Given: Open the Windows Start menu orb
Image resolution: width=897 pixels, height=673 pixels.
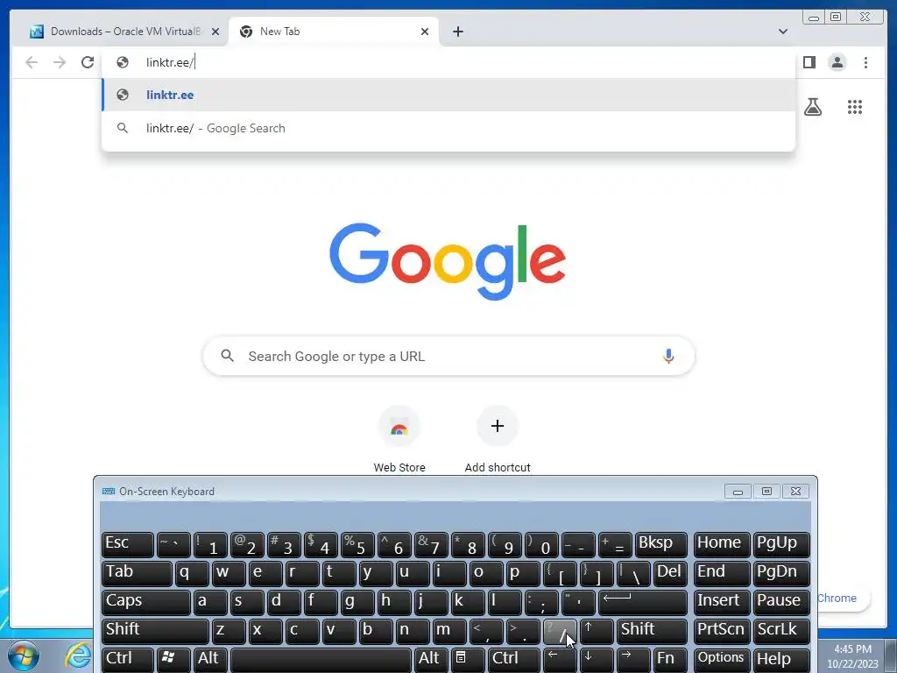Looking at the screenshot, I should pos(24,655).
